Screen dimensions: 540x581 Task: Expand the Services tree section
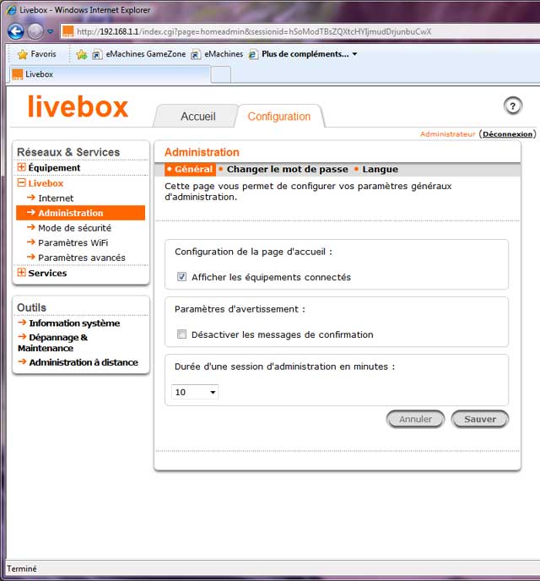21,272
